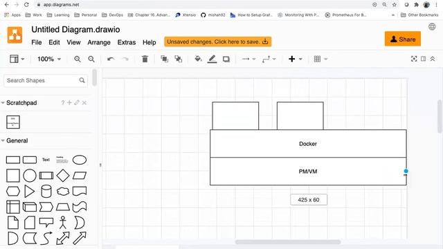This screenshot has height=249, width=443.
Task: Open the waypoints style dropdown
Action: point(269,59)
